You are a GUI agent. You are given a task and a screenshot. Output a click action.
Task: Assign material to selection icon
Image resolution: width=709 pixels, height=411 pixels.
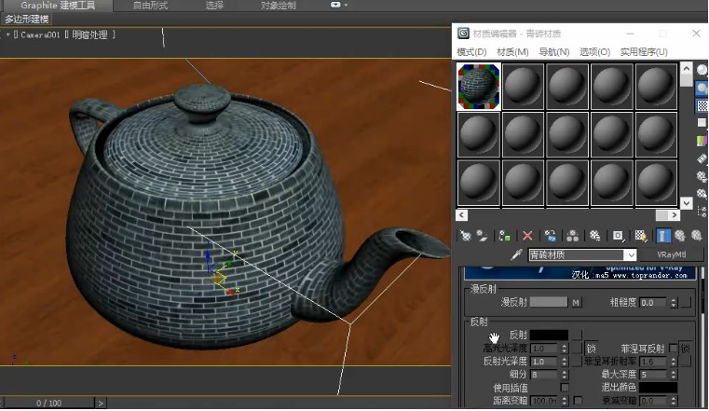[505, 236]
